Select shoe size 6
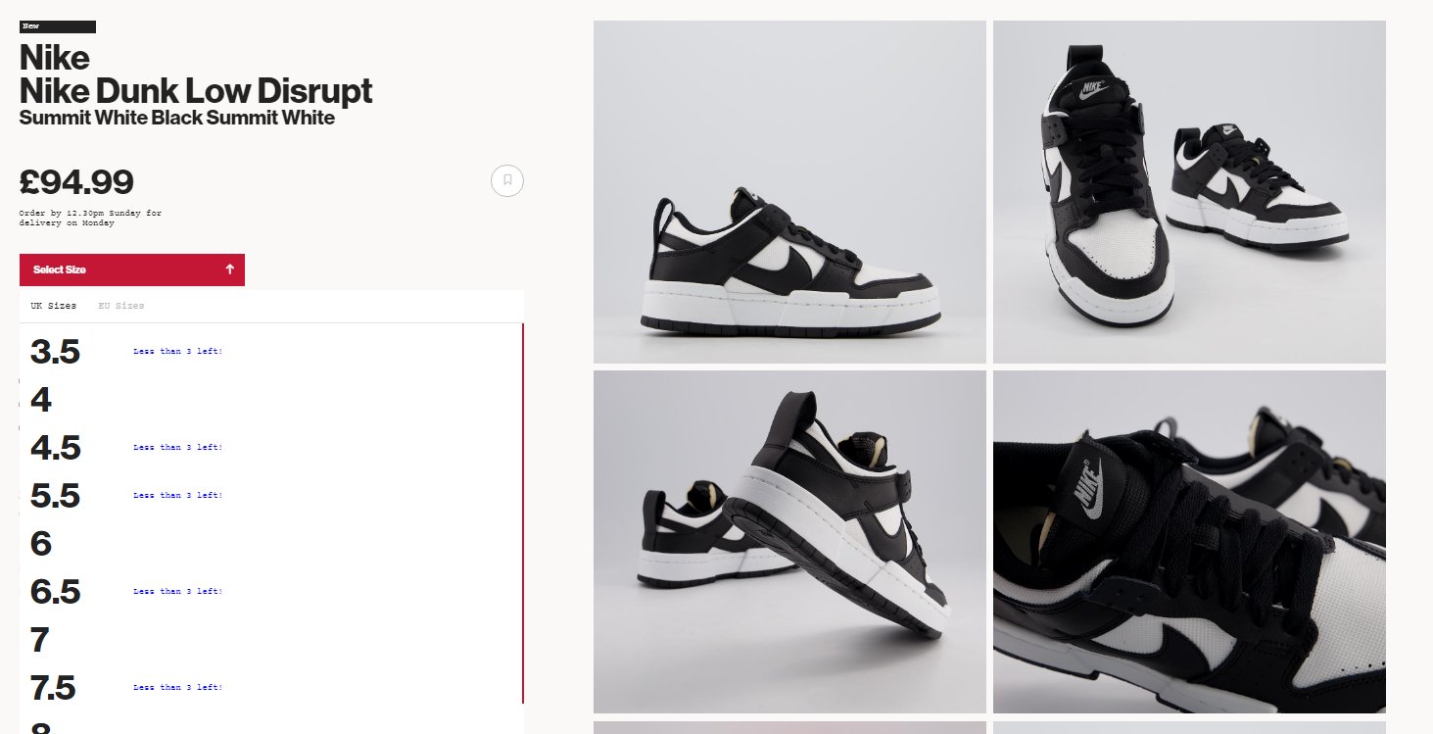Screen dimensions: 1433x734 point(271,544)
